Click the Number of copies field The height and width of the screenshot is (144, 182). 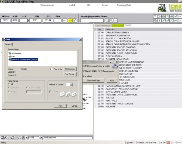[68, 84]
